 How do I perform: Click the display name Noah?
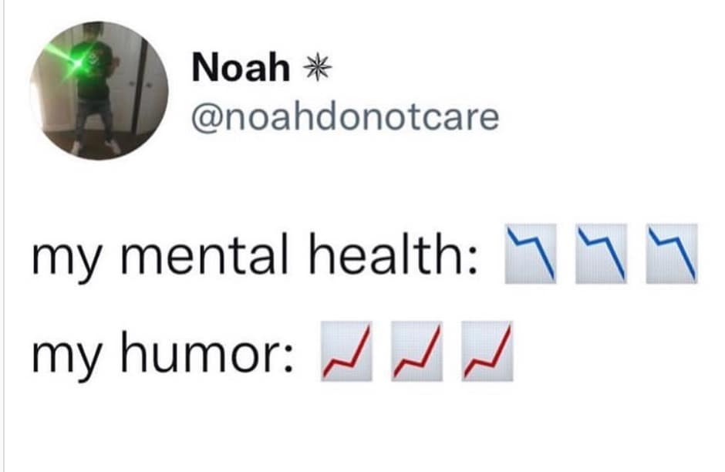click(241, 68)
